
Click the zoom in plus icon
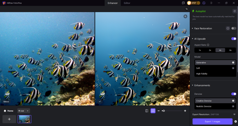pos(185,111)
